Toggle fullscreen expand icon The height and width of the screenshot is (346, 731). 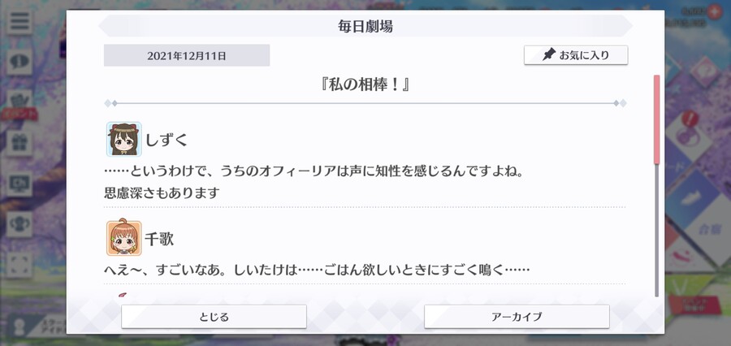(x=19, y=265)
